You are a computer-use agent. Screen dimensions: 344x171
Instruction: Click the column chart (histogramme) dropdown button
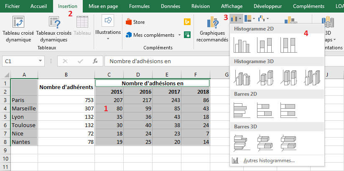[x=236, y=19]
